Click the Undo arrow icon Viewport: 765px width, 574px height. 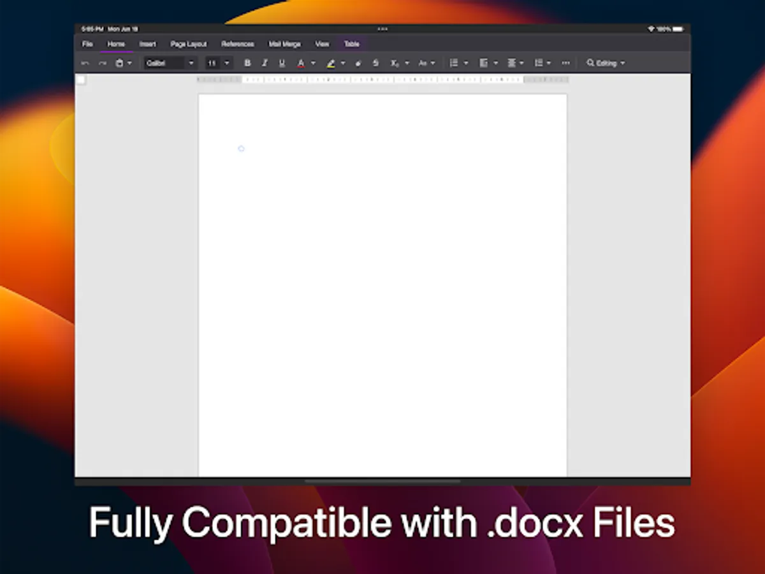pos(85,63)
